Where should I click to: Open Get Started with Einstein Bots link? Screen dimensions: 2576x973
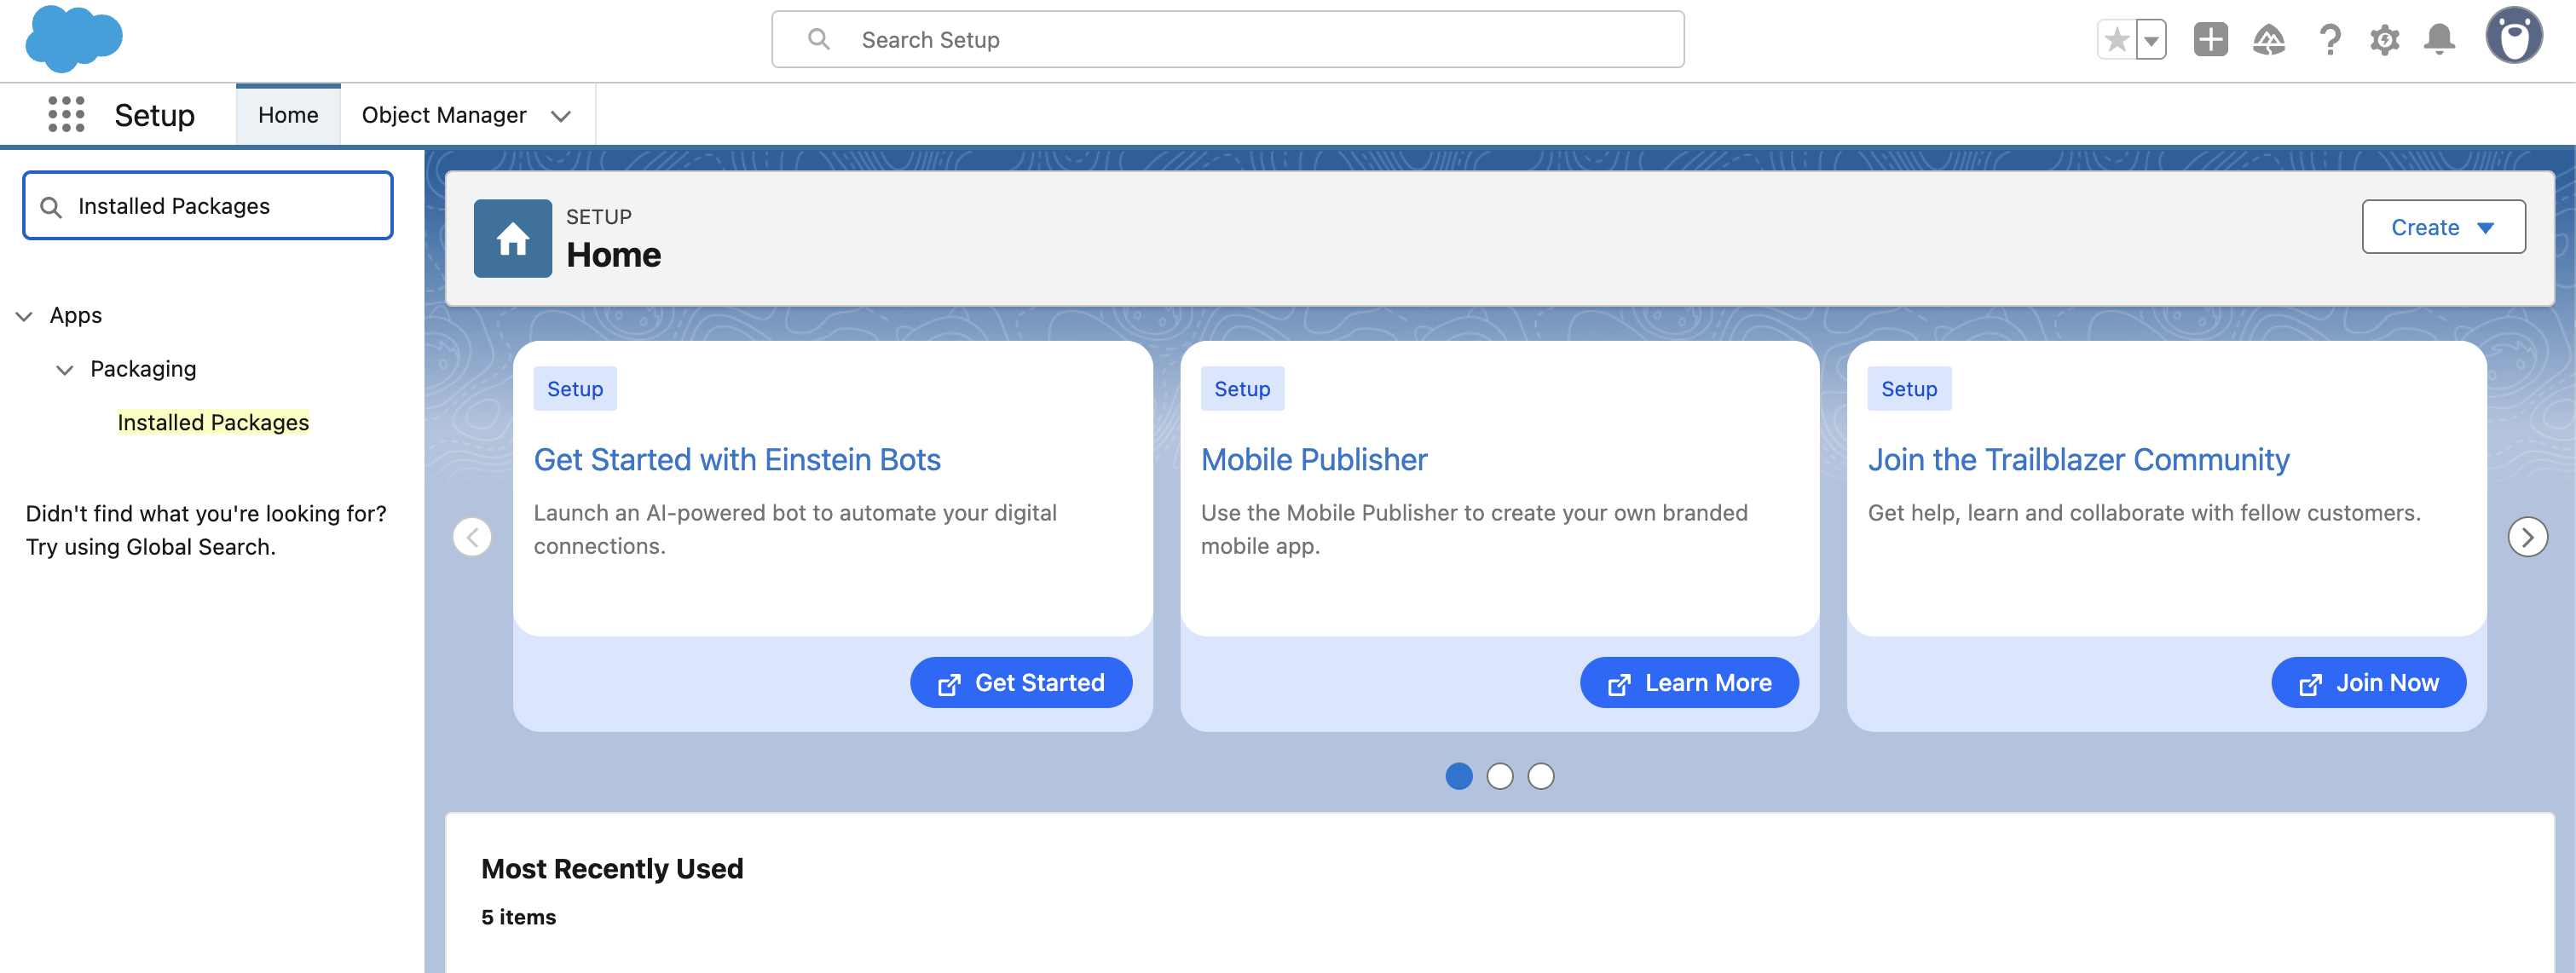(x=737, y=459)
